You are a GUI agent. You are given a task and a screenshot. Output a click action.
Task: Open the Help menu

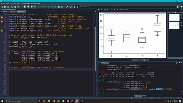coord(39,4)
